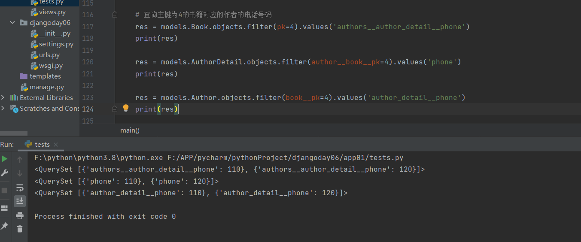
Task: Click the fold end marker at line 124
Action: (x=115, y=109)
